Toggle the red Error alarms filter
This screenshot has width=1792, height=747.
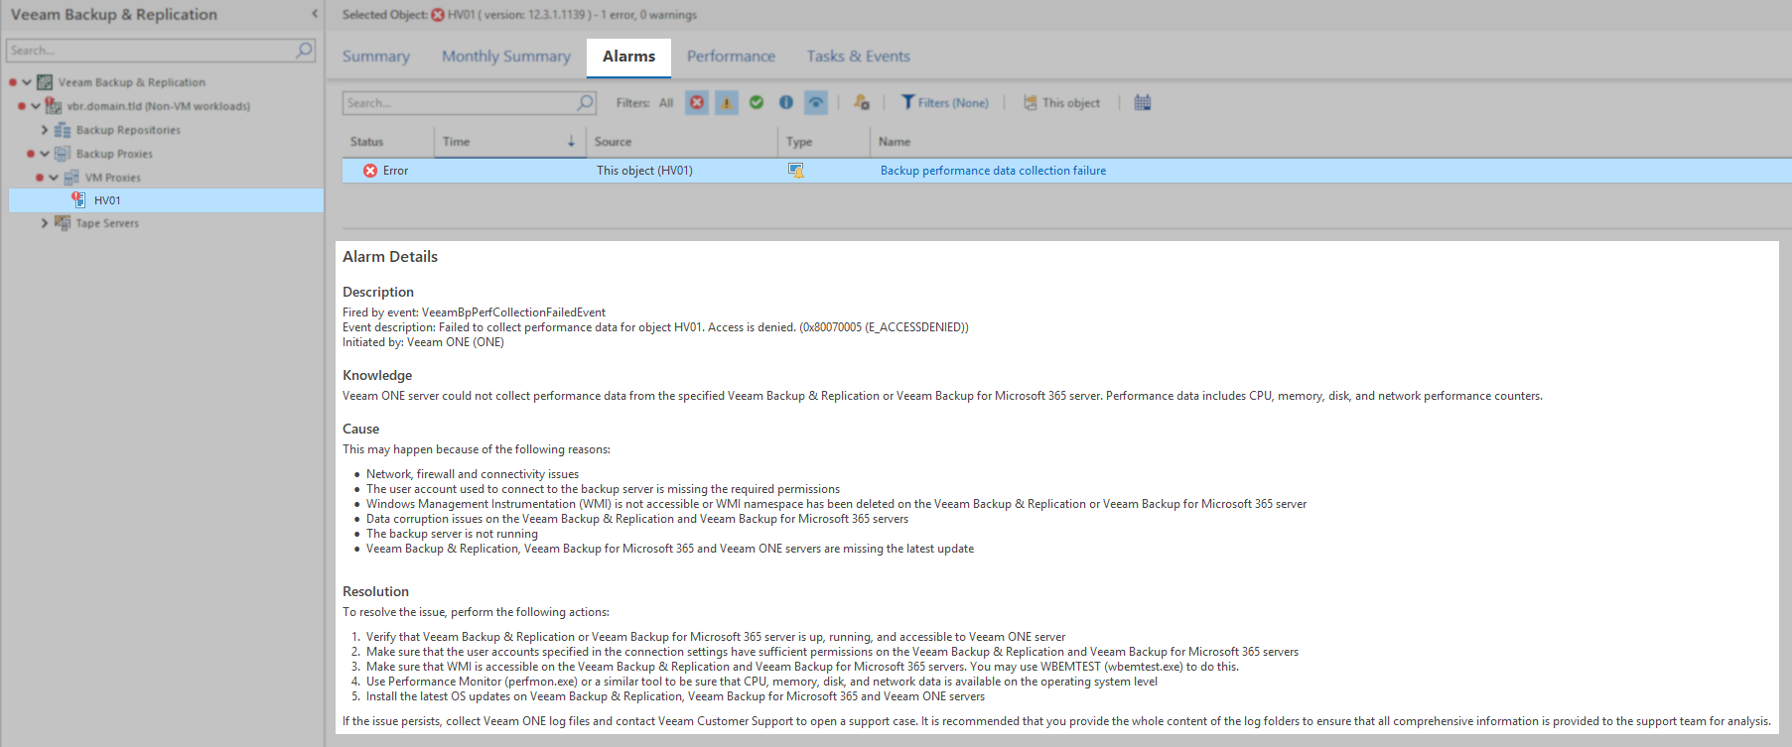click(697, 103)
